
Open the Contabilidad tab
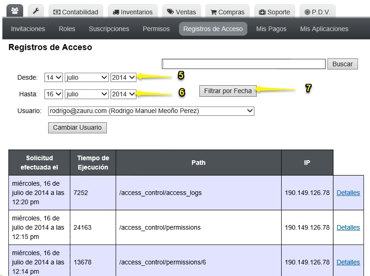tap(76, 12)
